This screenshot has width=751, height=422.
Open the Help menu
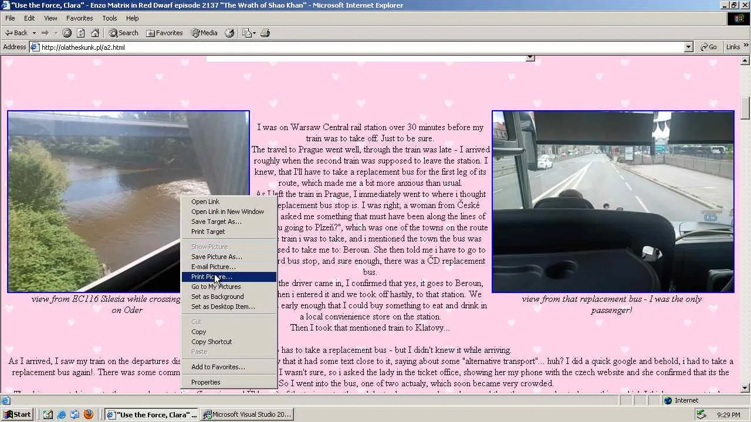[132, 18]
